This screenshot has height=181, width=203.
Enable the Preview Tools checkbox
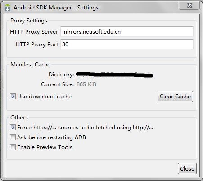point(13,147)
